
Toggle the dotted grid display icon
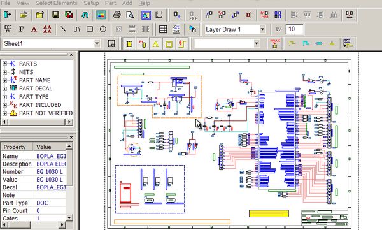(159, 15)
